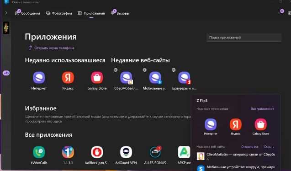Click the purple badge in left sidebar

(x=6, y=73)
